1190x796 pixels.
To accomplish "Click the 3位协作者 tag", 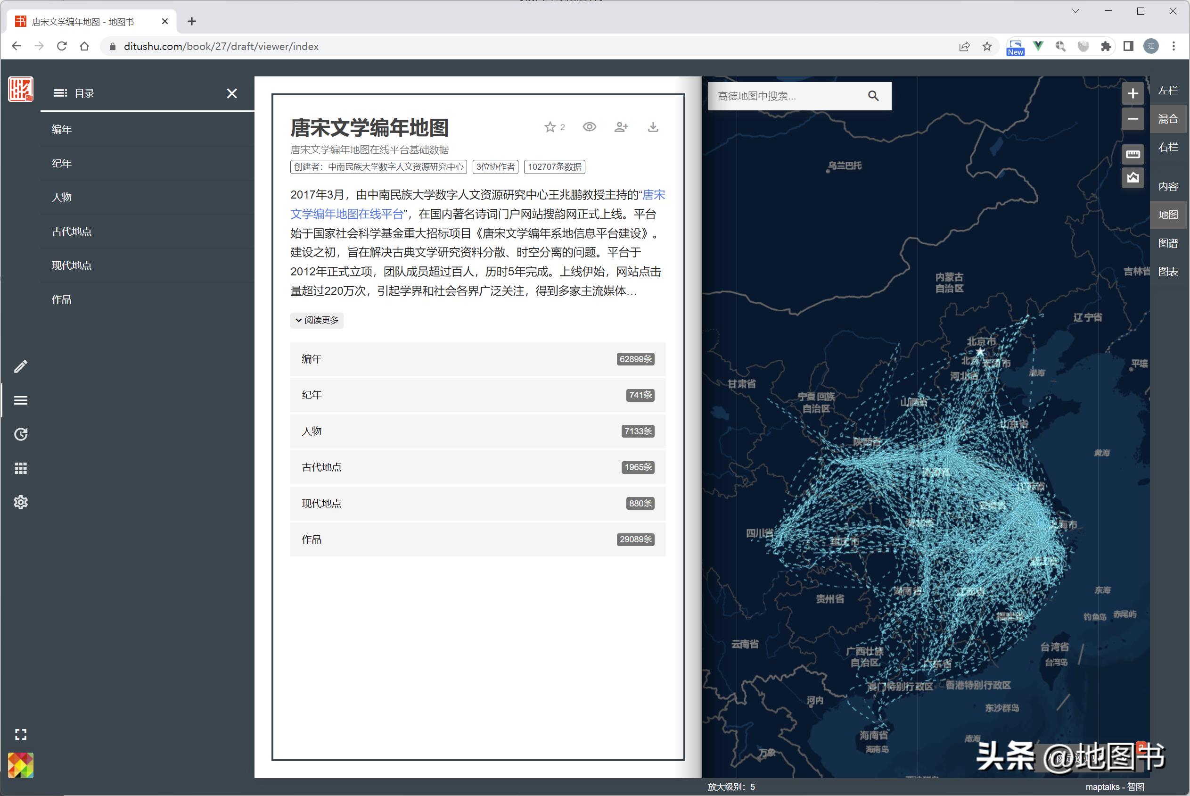I will coord(495,167).
